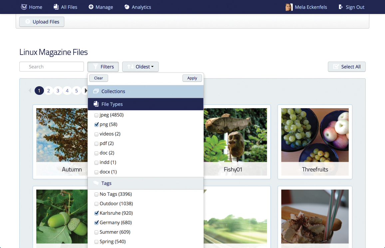Check the Spring (540) tag
Screen dimensions: 385x248
pos(96,242)
